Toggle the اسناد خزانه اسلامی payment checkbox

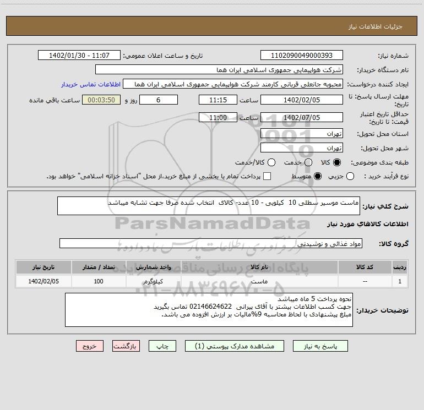coord(267,176)
